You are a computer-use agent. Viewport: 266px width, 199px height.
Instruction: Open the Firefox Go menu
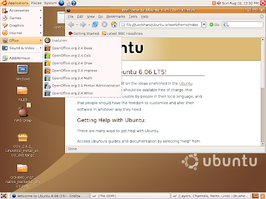(x=100, y=17)
